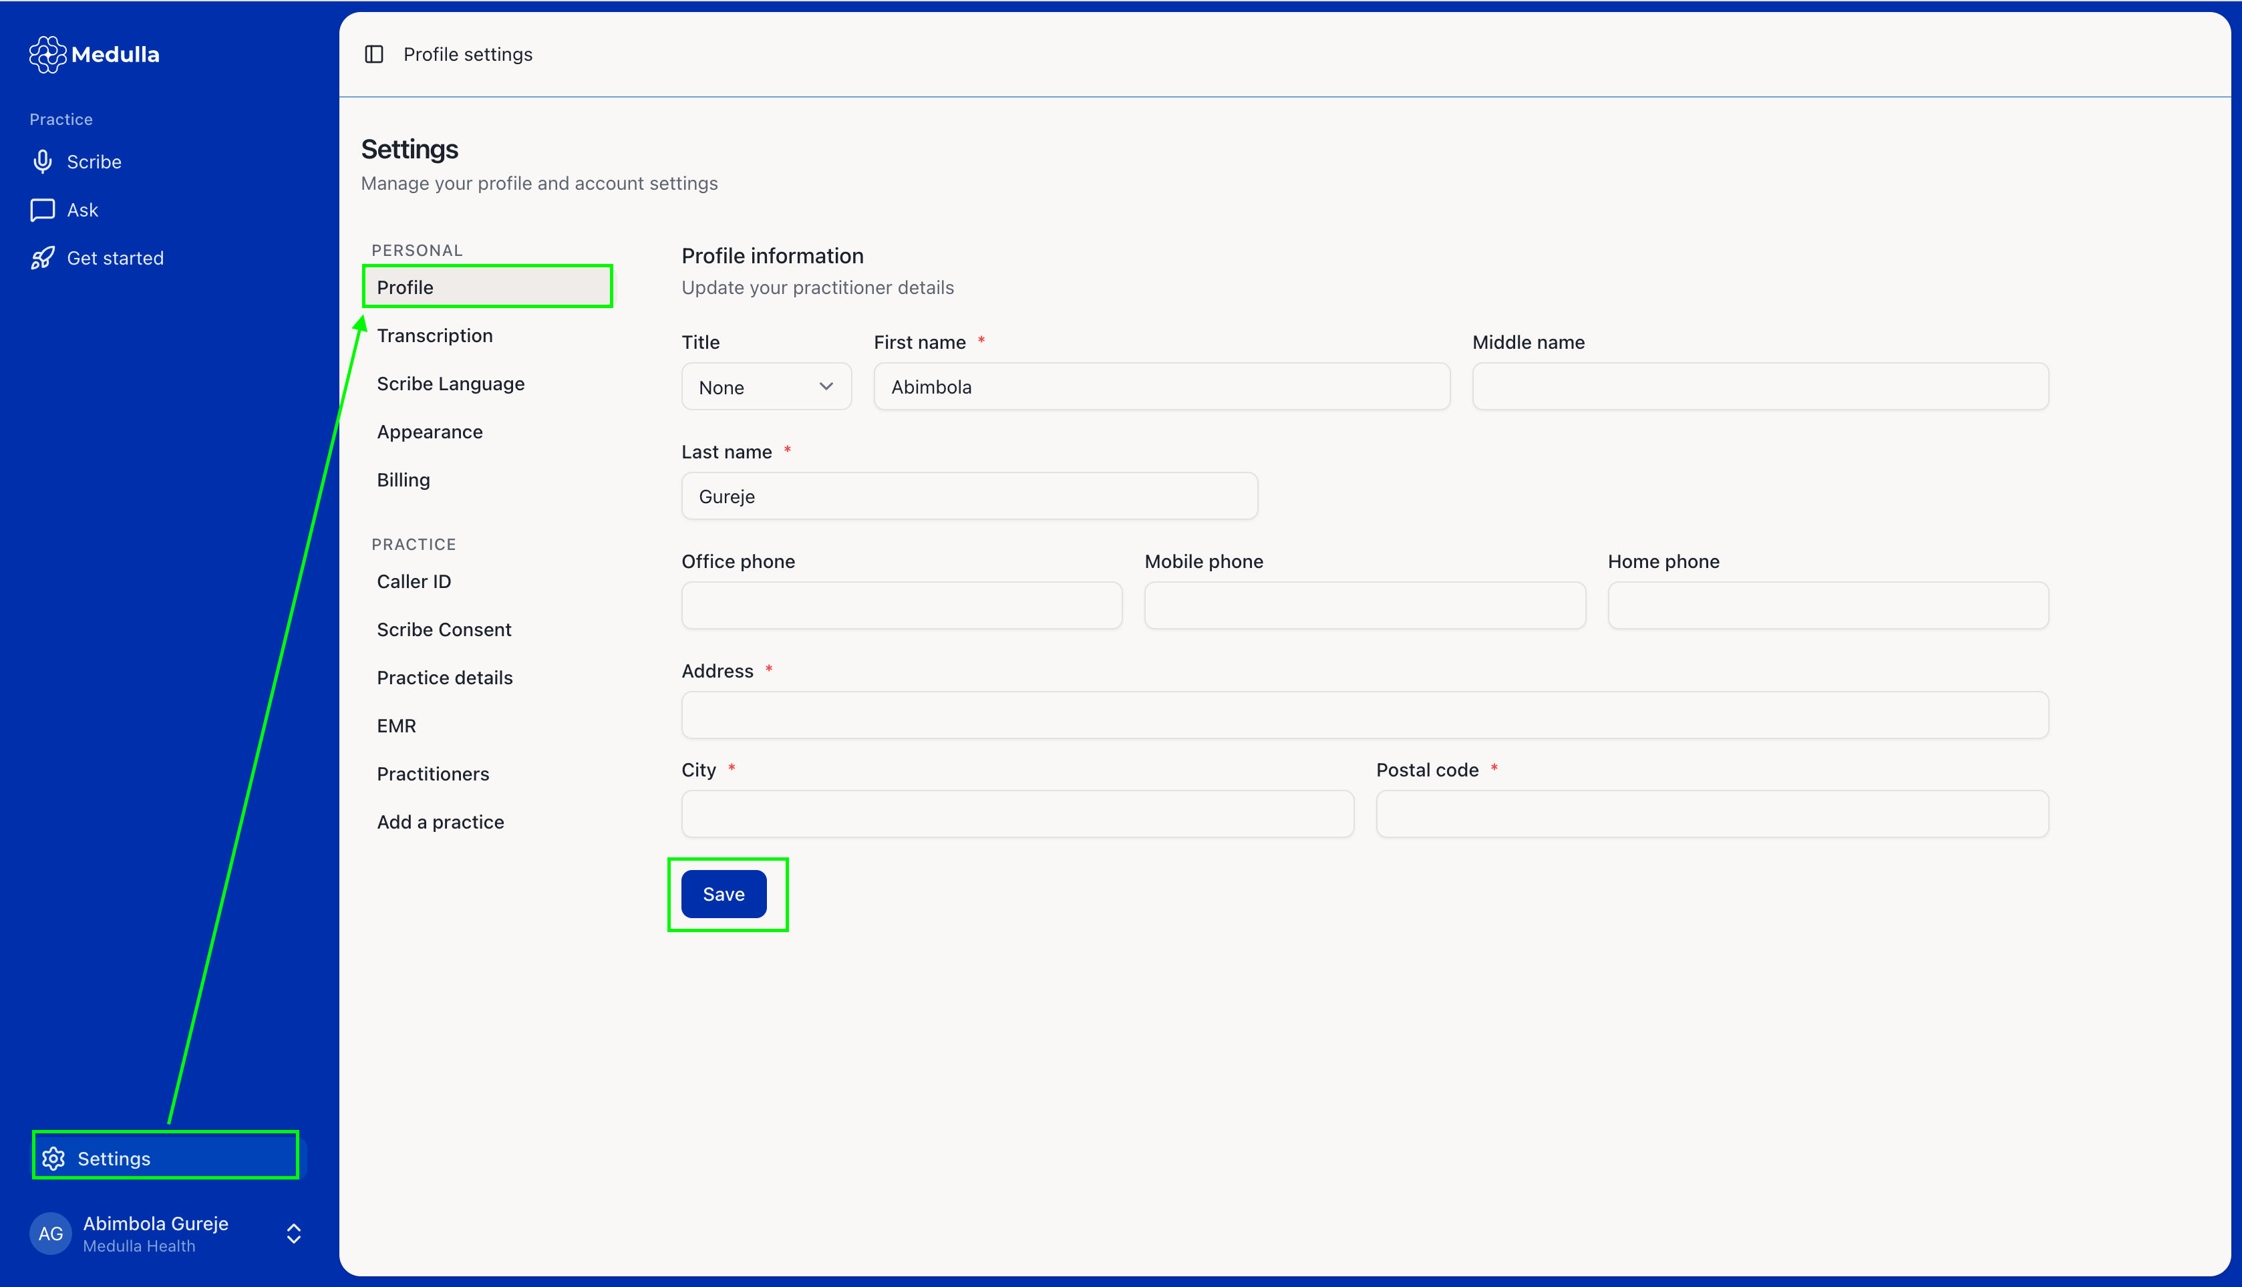Click the Save button
2242x1287 pixels.
724,895
